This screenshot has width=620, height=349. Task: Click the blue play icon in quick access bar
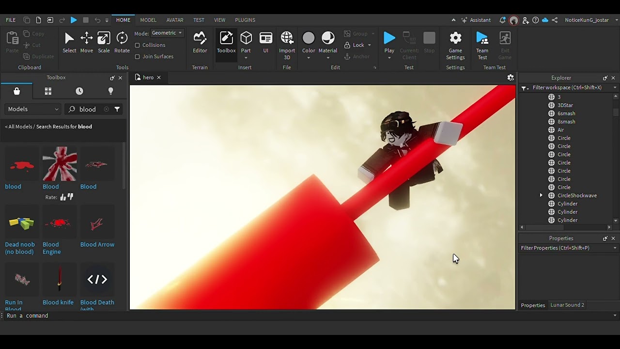[74, 20]
